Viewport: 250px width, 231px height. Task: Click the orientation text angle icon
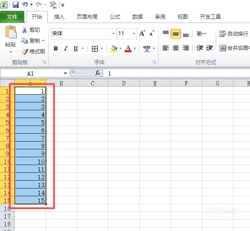pyautogui.click(x=200, y=34)
